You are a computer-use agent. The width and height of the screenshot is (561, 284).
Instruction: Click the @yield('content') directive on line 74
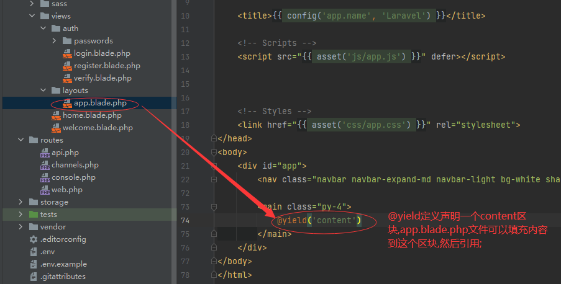(319, 220)
